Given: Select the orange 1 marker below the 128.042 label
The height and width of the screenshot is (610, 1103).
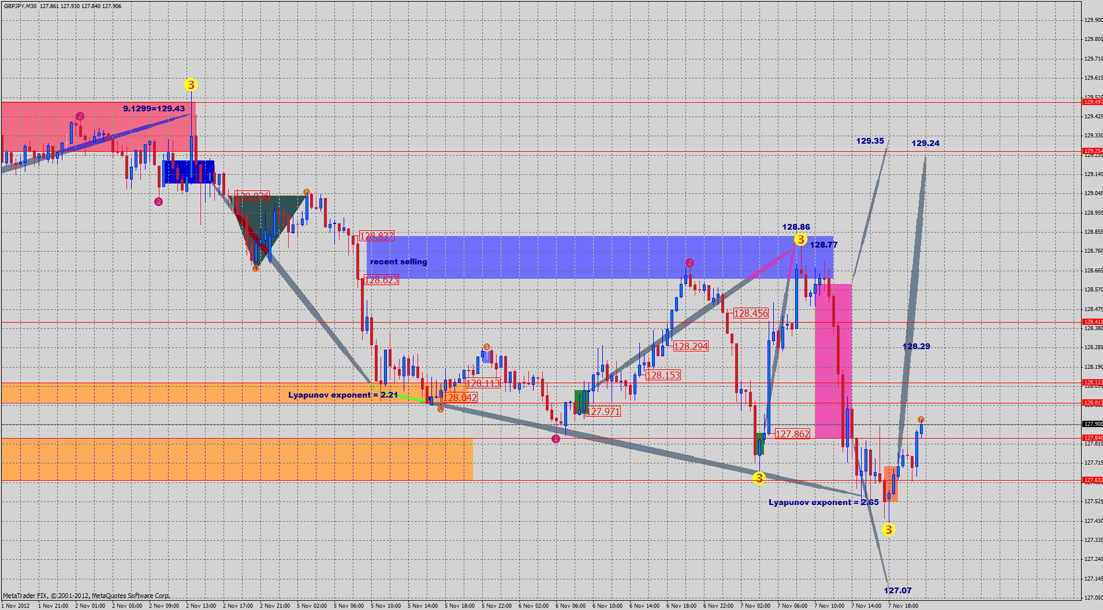Looking at the screenshot, I should click(x=441, y=409).
